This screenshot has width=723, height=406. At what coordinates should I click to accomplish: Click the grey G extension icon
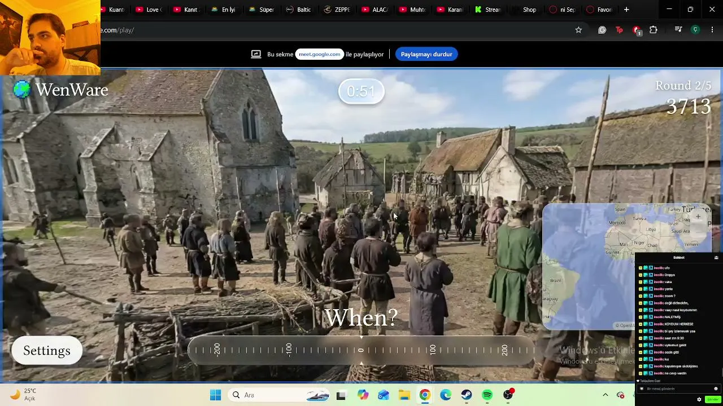[x=602, y=30]
